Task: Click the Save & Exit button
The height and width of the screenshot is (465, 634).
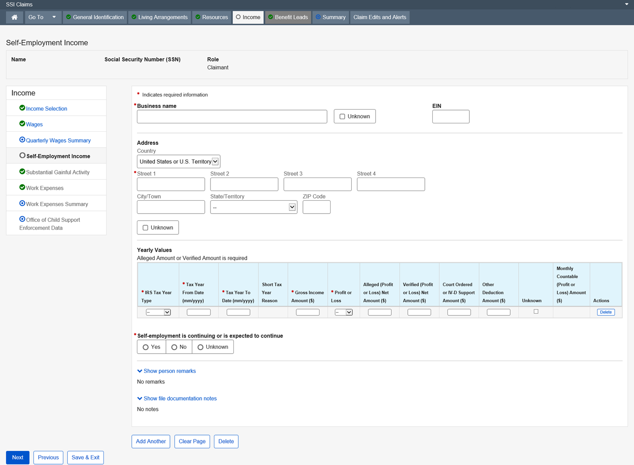Action: pos(85,458)
